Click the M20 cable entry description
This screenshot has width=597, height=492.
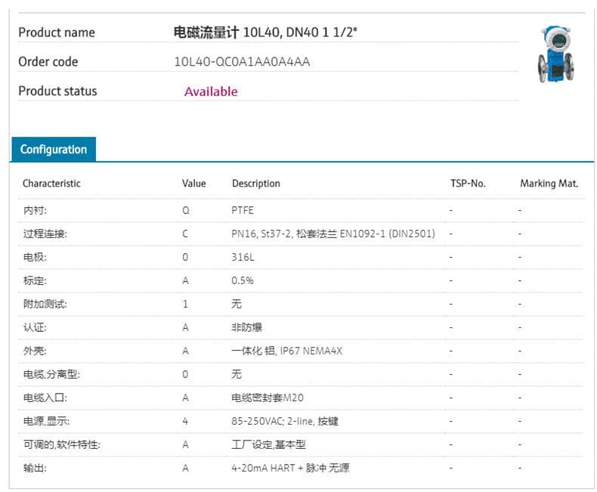268,398
